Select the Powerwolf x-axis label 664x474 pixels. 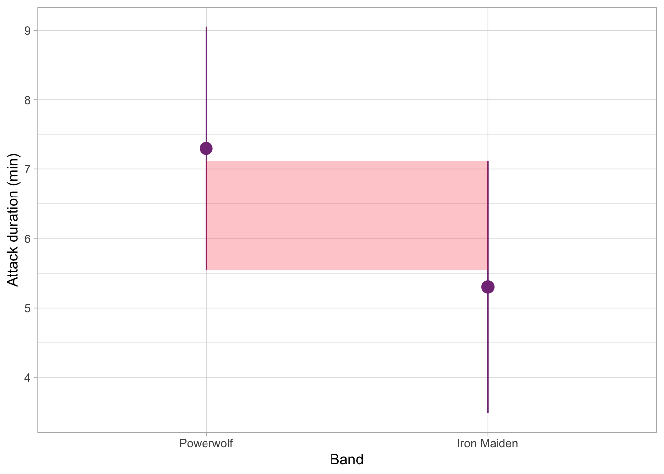click(206, 443)
